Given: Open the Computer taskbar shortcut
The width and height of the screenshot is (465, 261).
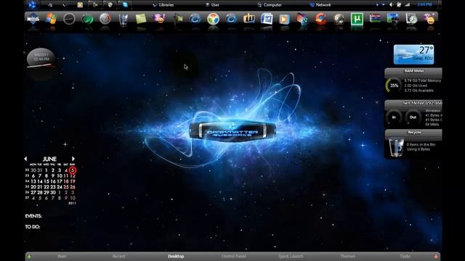Looking at the screenshot, I should (x=270, y=5).
